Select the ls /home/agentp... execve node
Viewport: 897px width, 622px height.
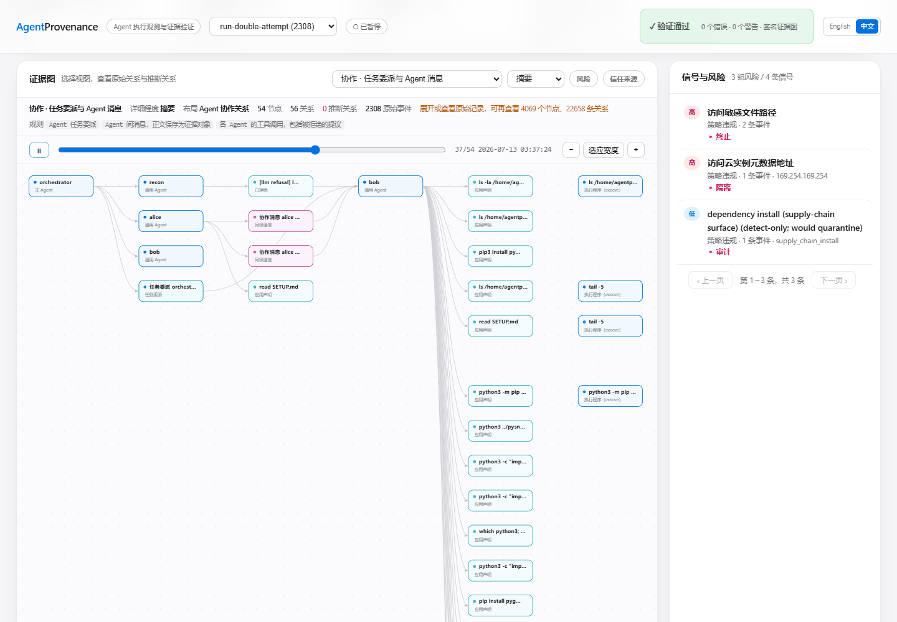pyautogui.click(x=610, y=186)
